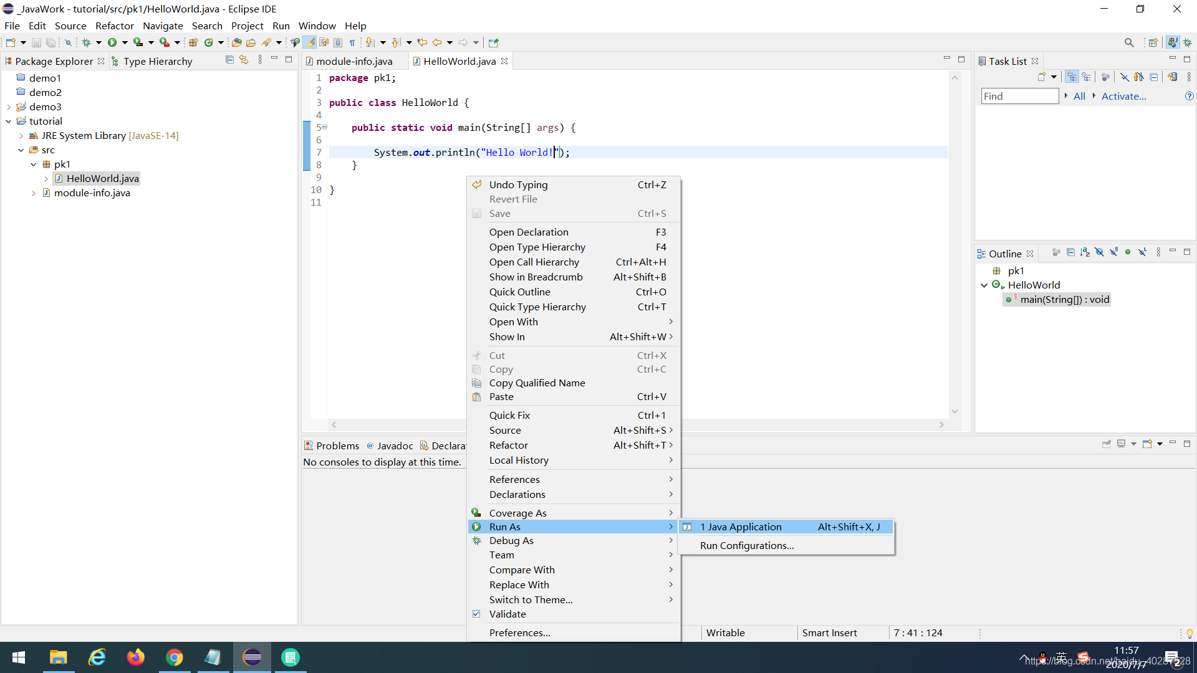1197x673 pixels.
Task: Select the Quick Access search input field
Action: tap(1130, 43)
